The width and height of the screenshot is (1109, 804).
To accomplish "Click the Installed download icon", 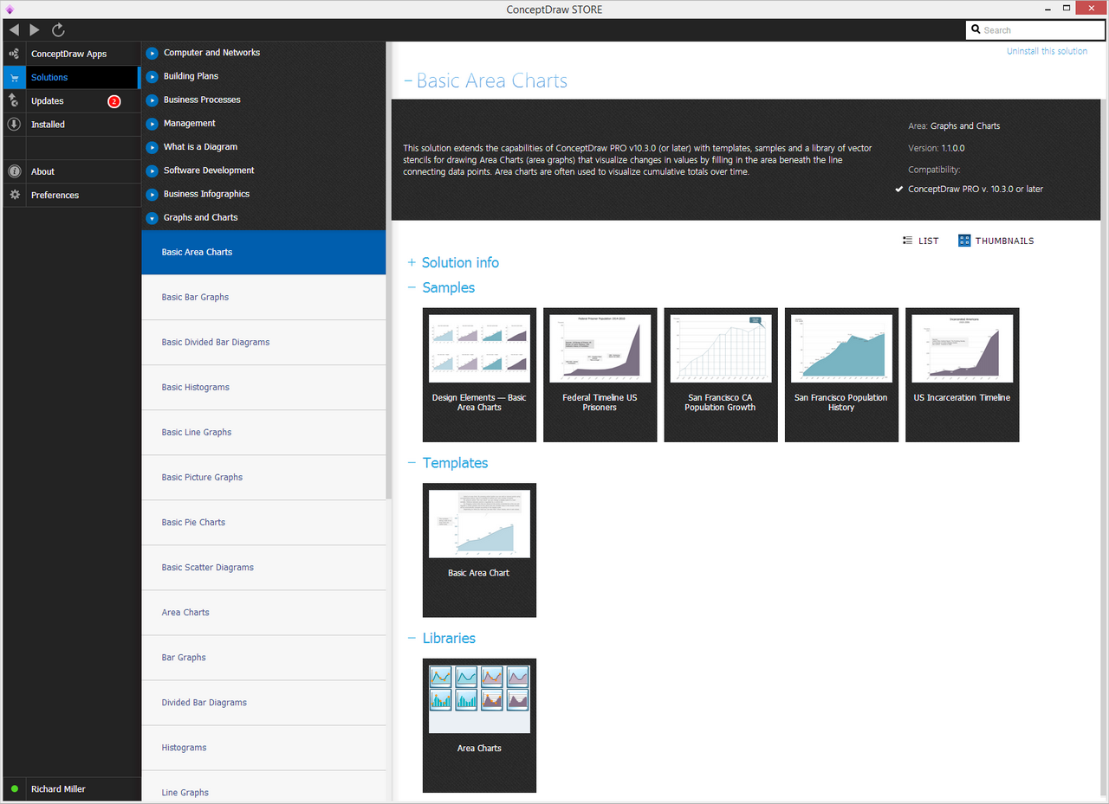I will click(x=14, y=125).
